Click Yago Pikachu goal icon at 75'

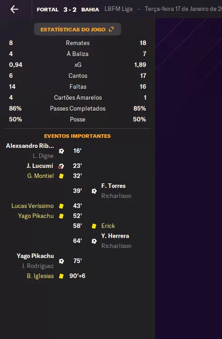61,261
